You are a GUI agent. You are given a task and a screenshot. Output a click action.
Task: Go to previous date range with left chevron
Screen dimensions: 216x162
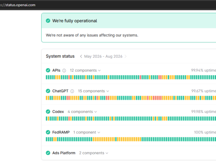[81, 56]
